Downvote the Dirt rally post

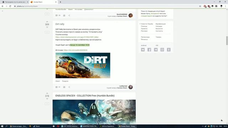point(47,27)
